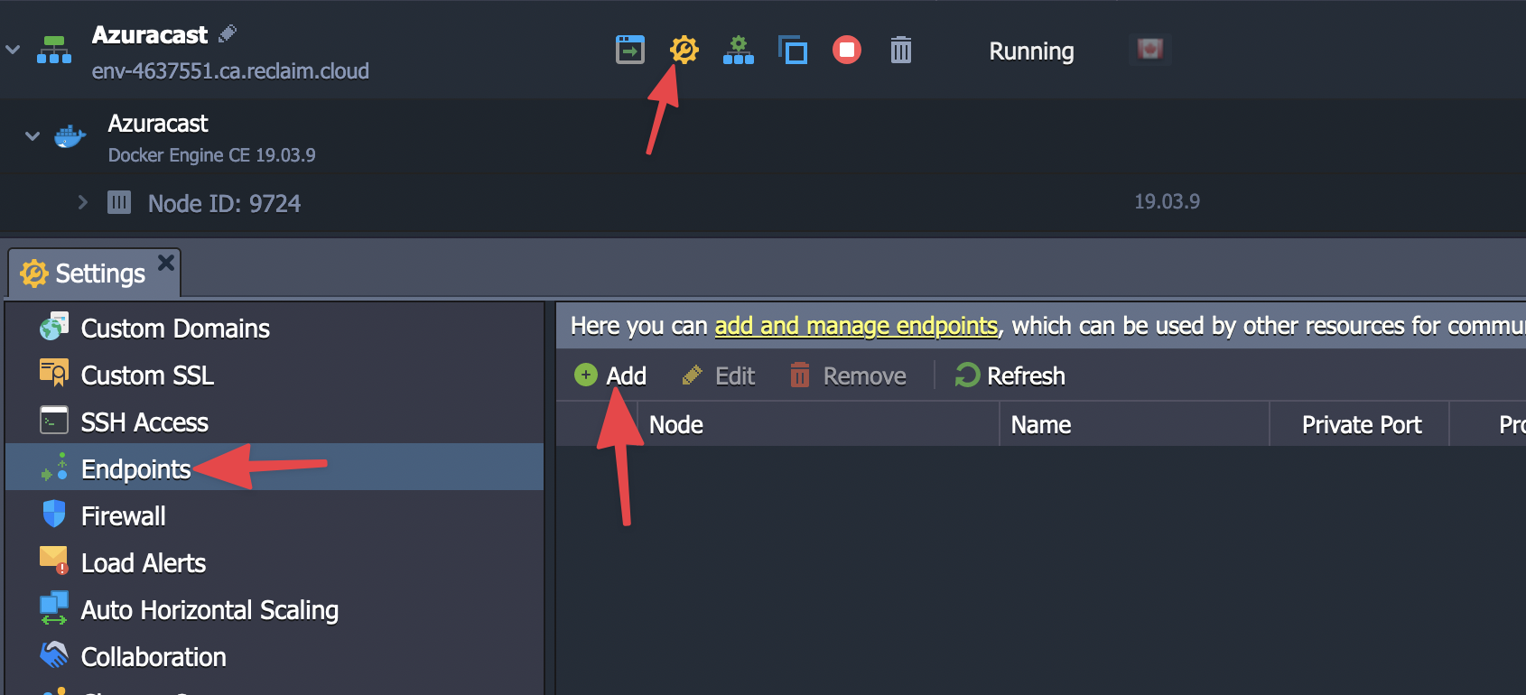Expand Node ID: 9724 row
This screenshot has width=1526, height=695.
[82, 202]
